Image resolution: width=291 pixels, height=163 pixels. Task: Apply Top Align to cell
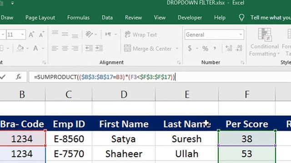[x=55, y=33]
